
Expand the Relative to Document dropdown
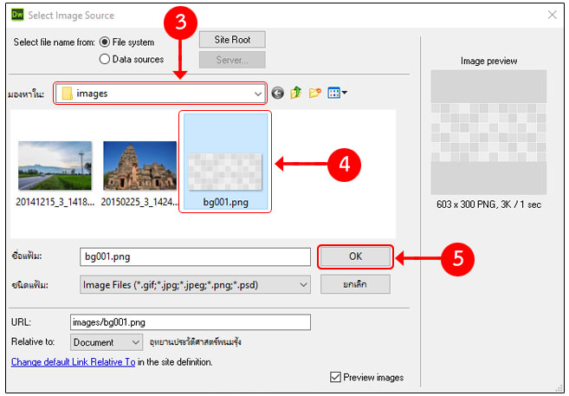(135, 342)
